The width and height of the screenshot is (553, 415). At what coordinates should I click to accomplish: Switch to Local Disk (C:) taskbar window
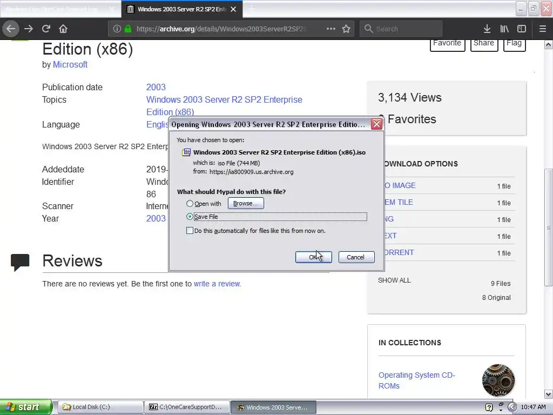[100, 407]
